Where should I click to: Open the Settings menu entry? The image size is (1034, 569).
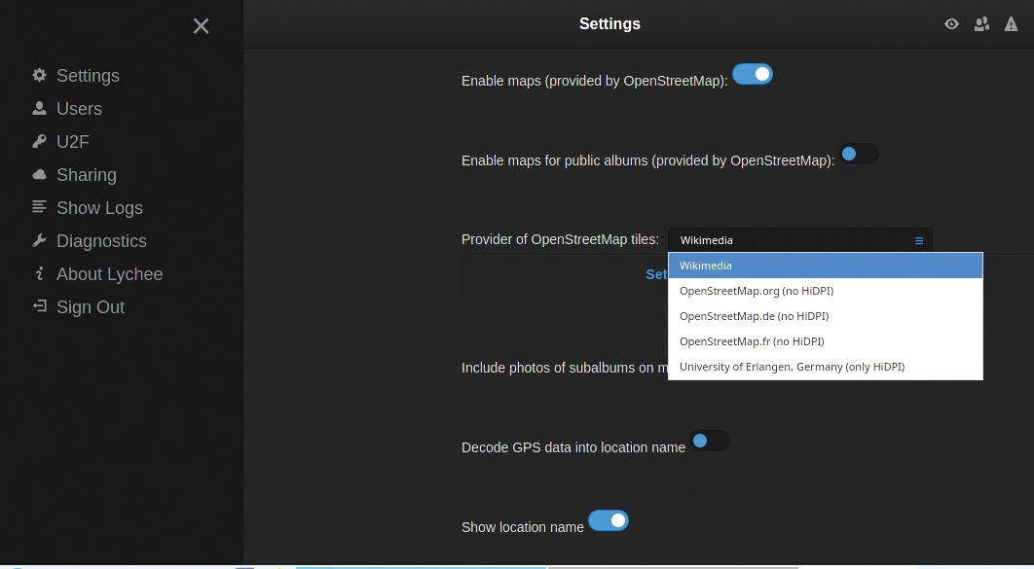(x=88, y=76)
